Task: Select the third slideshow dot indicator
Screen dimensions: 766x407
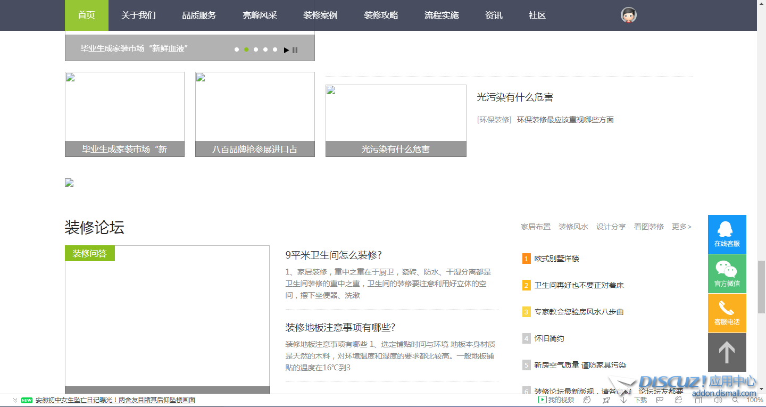Action: (x=256, y=49)
